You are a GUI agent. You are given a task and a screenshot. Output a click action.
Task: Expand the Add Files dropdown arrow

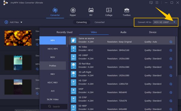click(x=21, y=22)
